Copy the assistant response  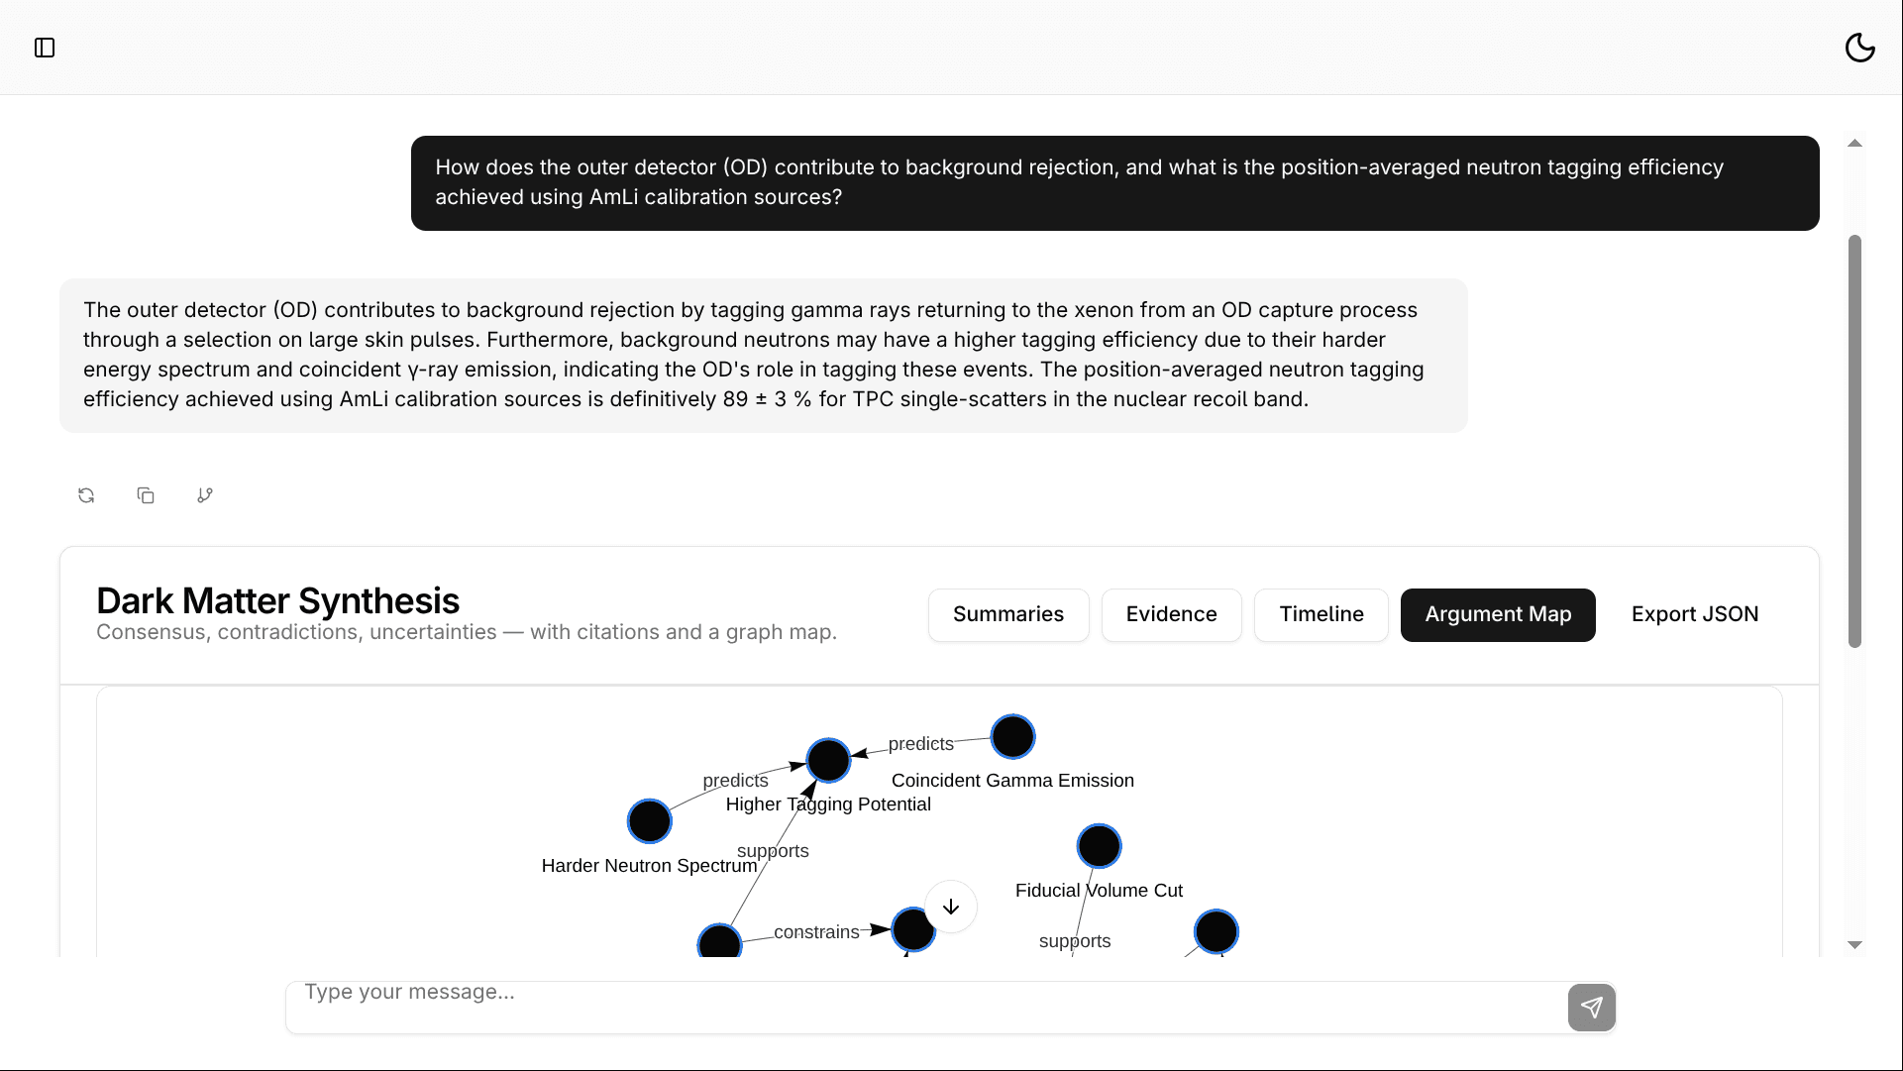[x=146, y=495]
